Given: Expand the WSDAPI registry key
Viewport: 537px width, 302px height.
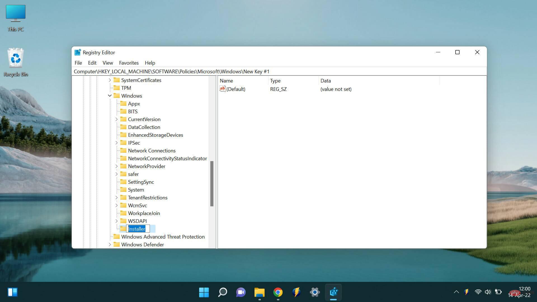Looking at the screenshot, I should point(116,221).
